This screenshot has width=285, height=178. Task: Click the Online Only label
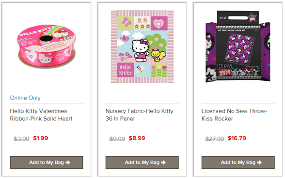point(25,98)
